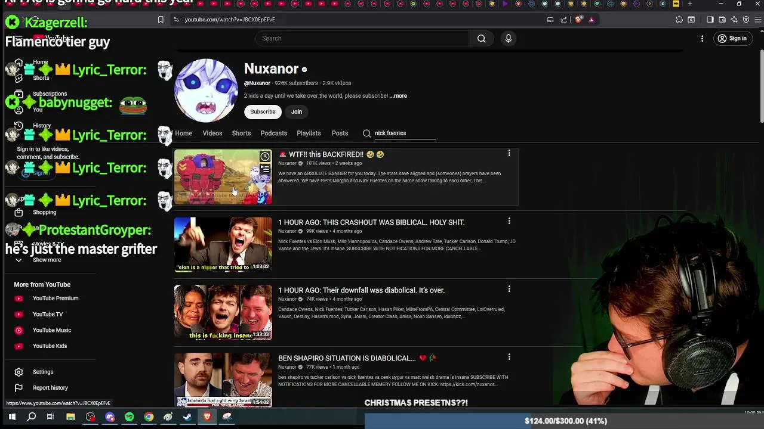Open the Playlists tab
This screenshot has width=764, height=429.
309,133
